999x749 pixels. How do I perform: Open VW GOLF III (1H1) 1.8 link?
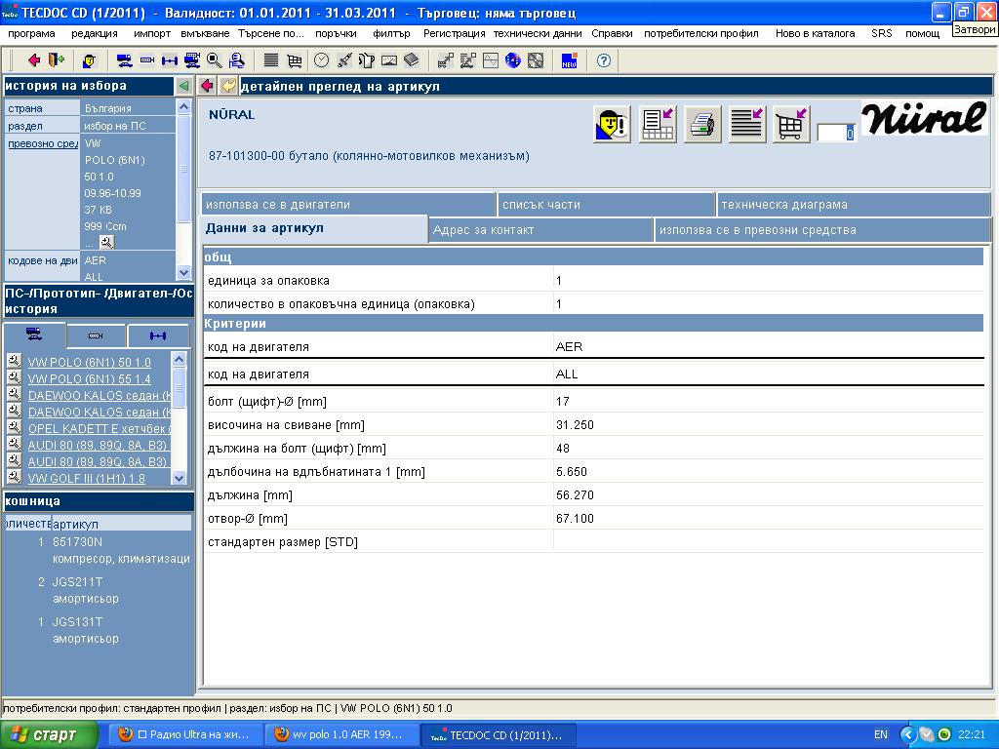coord(86,478)
